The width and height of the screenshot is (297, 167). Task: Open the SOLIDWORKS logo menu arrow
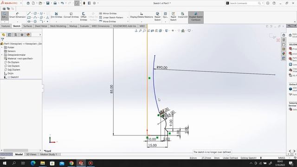21,3
